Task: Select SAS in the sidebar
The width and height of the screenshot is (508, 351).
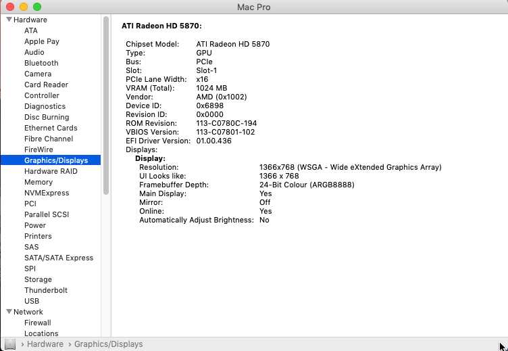Action: coord(32,247)
